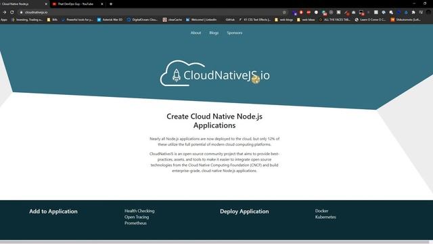433x244 pixels.
Task: Reload the current page
Action: [12, 12]
